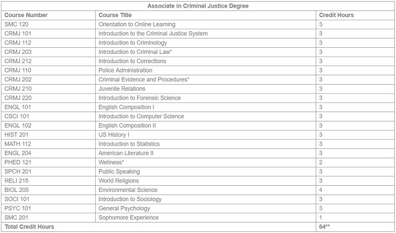Select the SMC 120 course number cell
This screenshot has width=396, height=233.
point(16,25)
